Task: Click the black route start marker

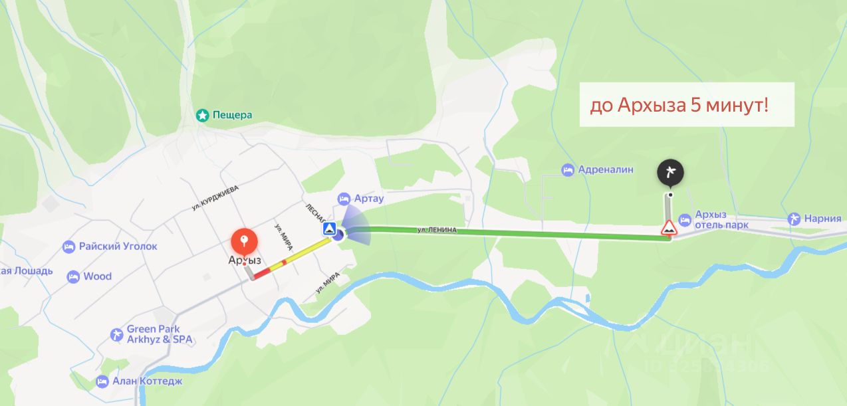Action: (x=670, y=173)
